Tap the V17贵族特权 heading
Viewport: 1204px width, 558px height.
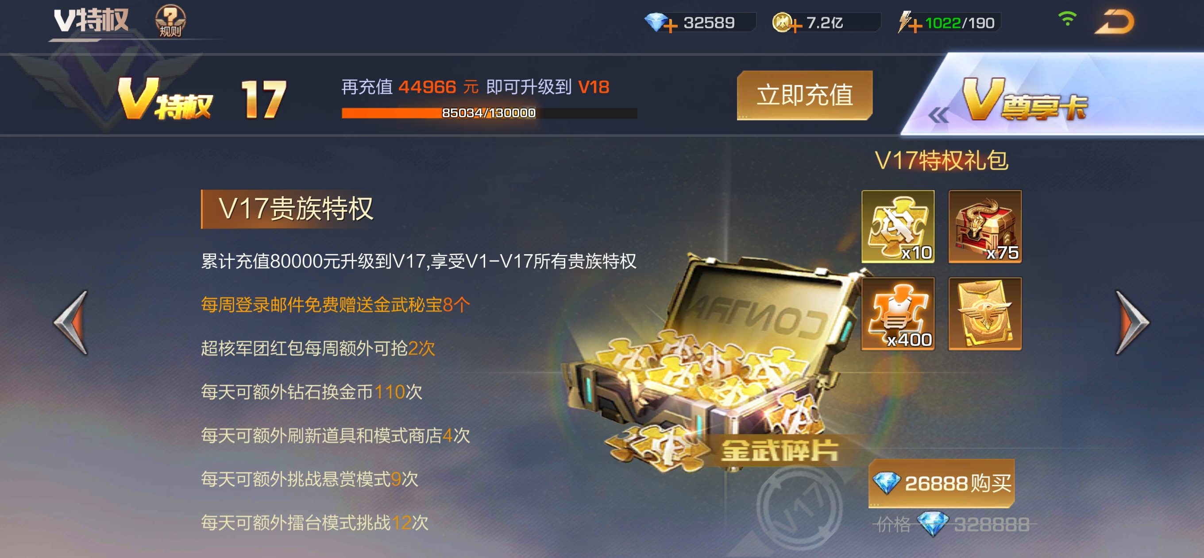click(295, 209)
